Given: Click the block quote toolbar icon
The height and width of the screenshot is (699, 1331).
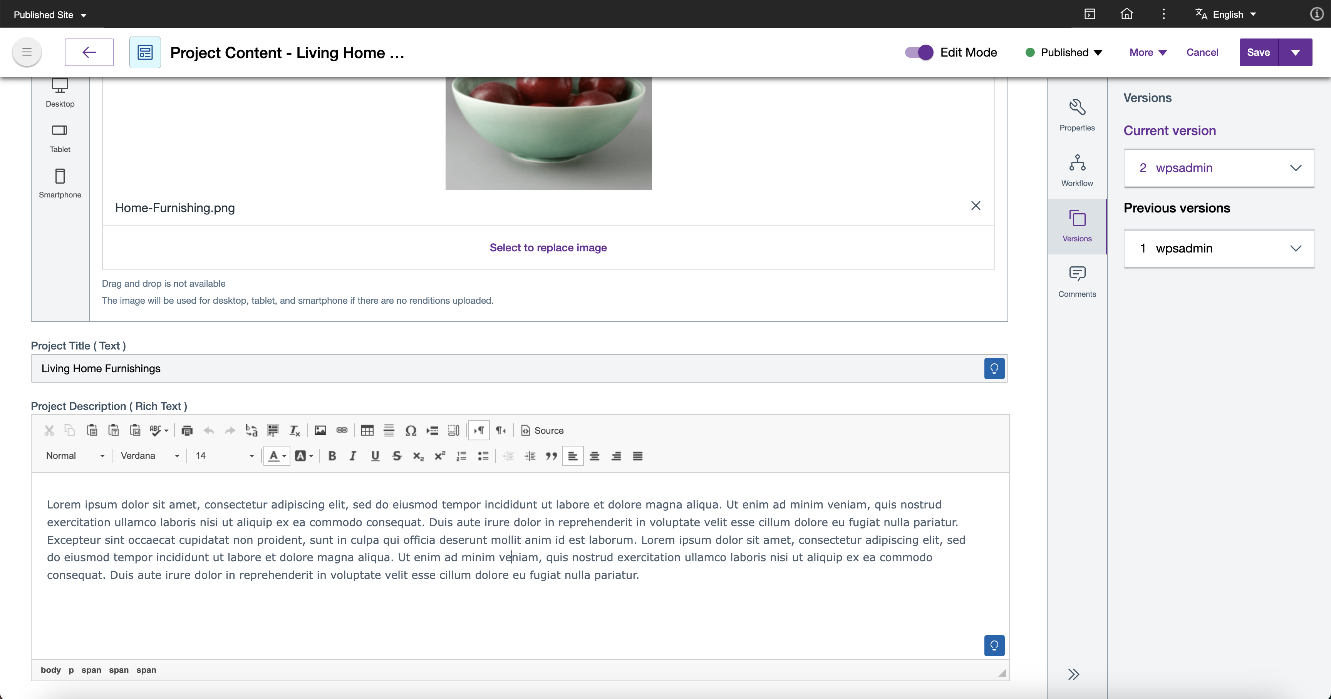Looking at the screenshot, I should pyautogui.click(x=552, y=456).
